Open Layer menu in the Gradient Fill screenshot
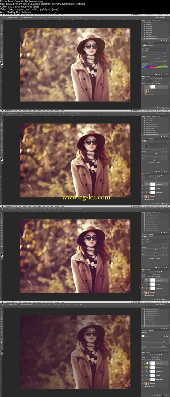The width and height of the screenshot is (170, 397). (30, 302)
